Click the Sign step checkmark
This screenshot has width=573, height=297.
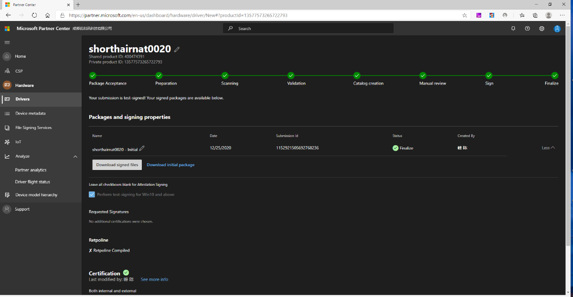(x=489, y=75)
